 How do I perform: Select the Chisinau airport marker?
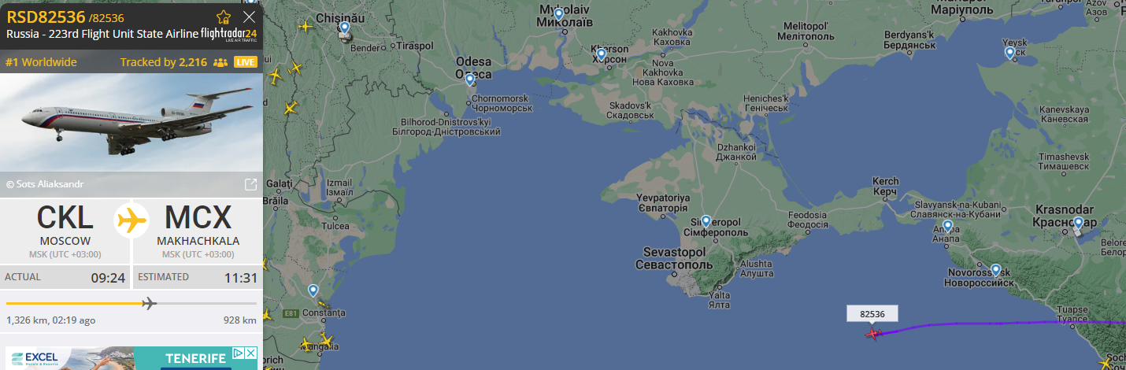click(344, 29)
